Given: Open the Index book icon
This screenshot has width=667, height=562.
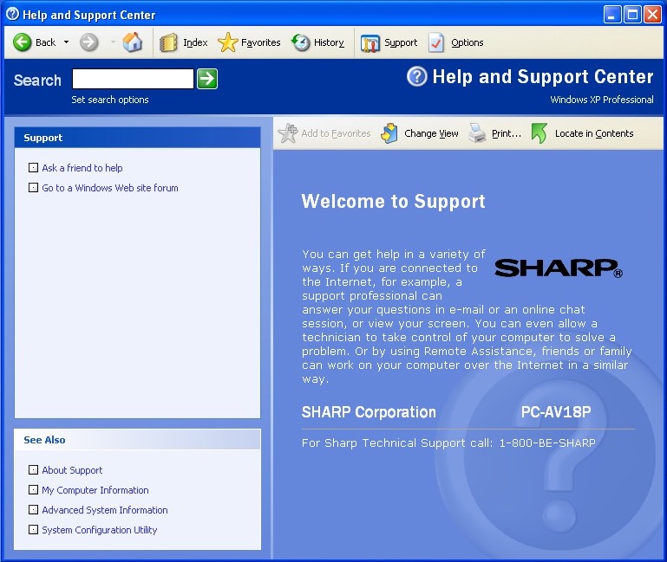Looking at the screenshot, I should [x=169, y=42].
